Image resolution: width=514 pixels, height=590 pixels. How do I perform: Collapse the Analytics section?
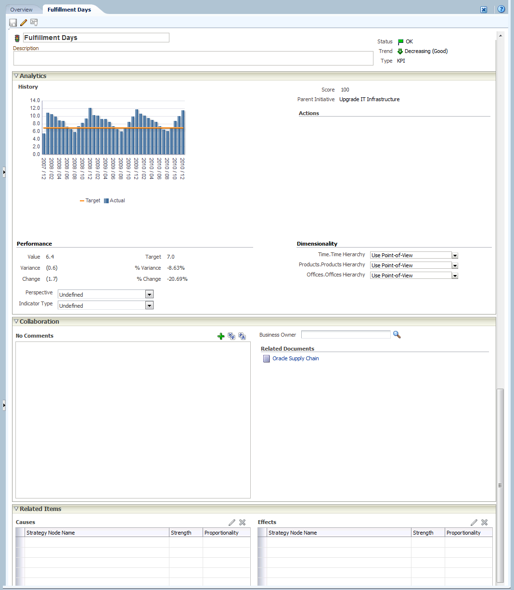click(16, 76)
